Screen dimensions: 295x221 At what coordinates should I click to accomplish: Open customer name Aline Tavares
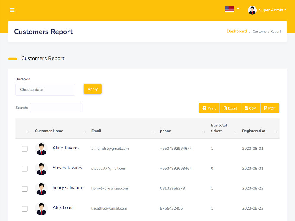(66, 148)
